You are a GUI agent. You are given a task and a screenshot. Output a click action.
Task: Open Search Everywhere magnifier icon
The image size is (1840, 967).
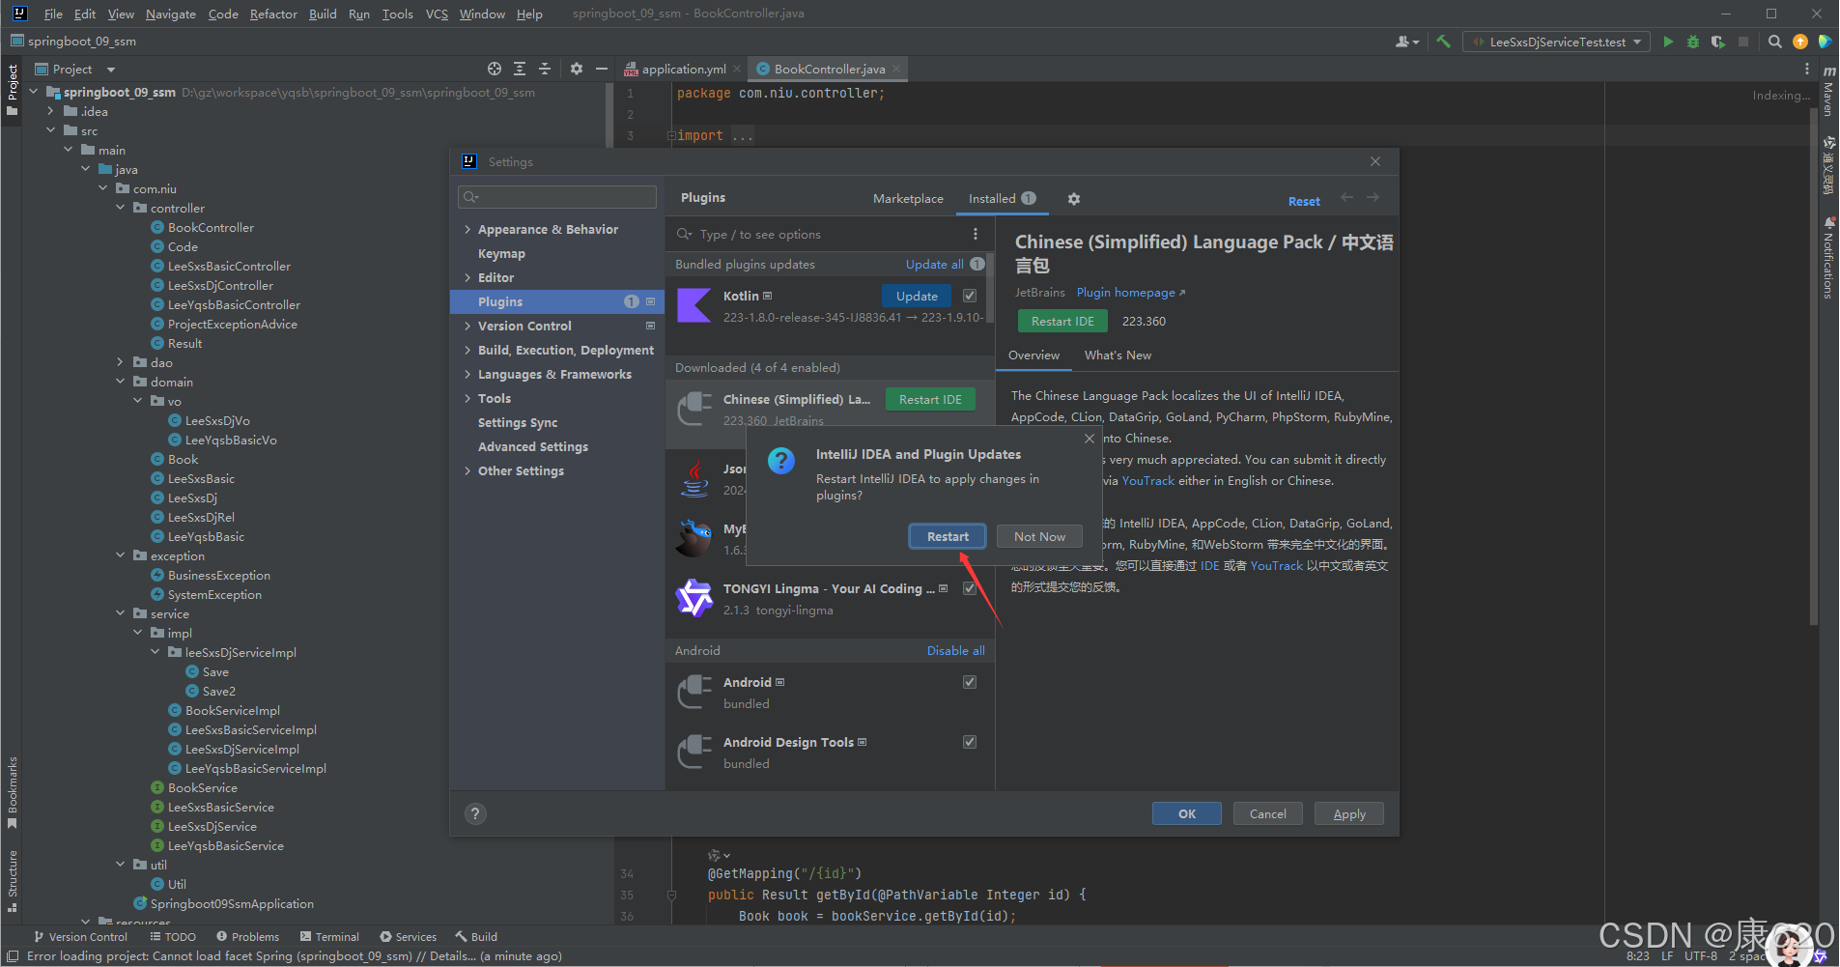(1775, 42)
